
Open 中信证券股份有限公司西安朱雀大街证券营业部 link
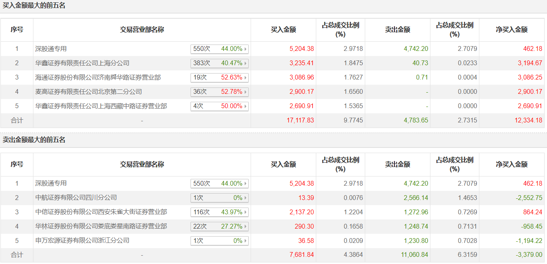pos(101,212)
